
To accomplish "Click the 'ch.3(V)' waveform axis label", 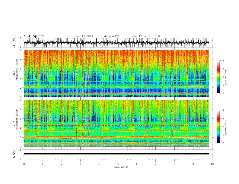I will coord(14,154).
